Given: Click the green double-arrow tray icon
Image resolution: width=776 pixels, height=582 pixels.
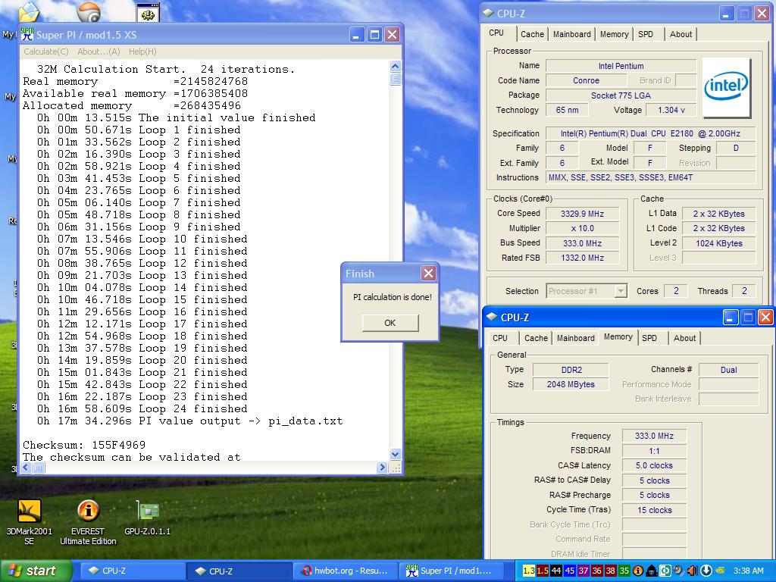Looking at the screenshot, I should click(x=665, y=571).
